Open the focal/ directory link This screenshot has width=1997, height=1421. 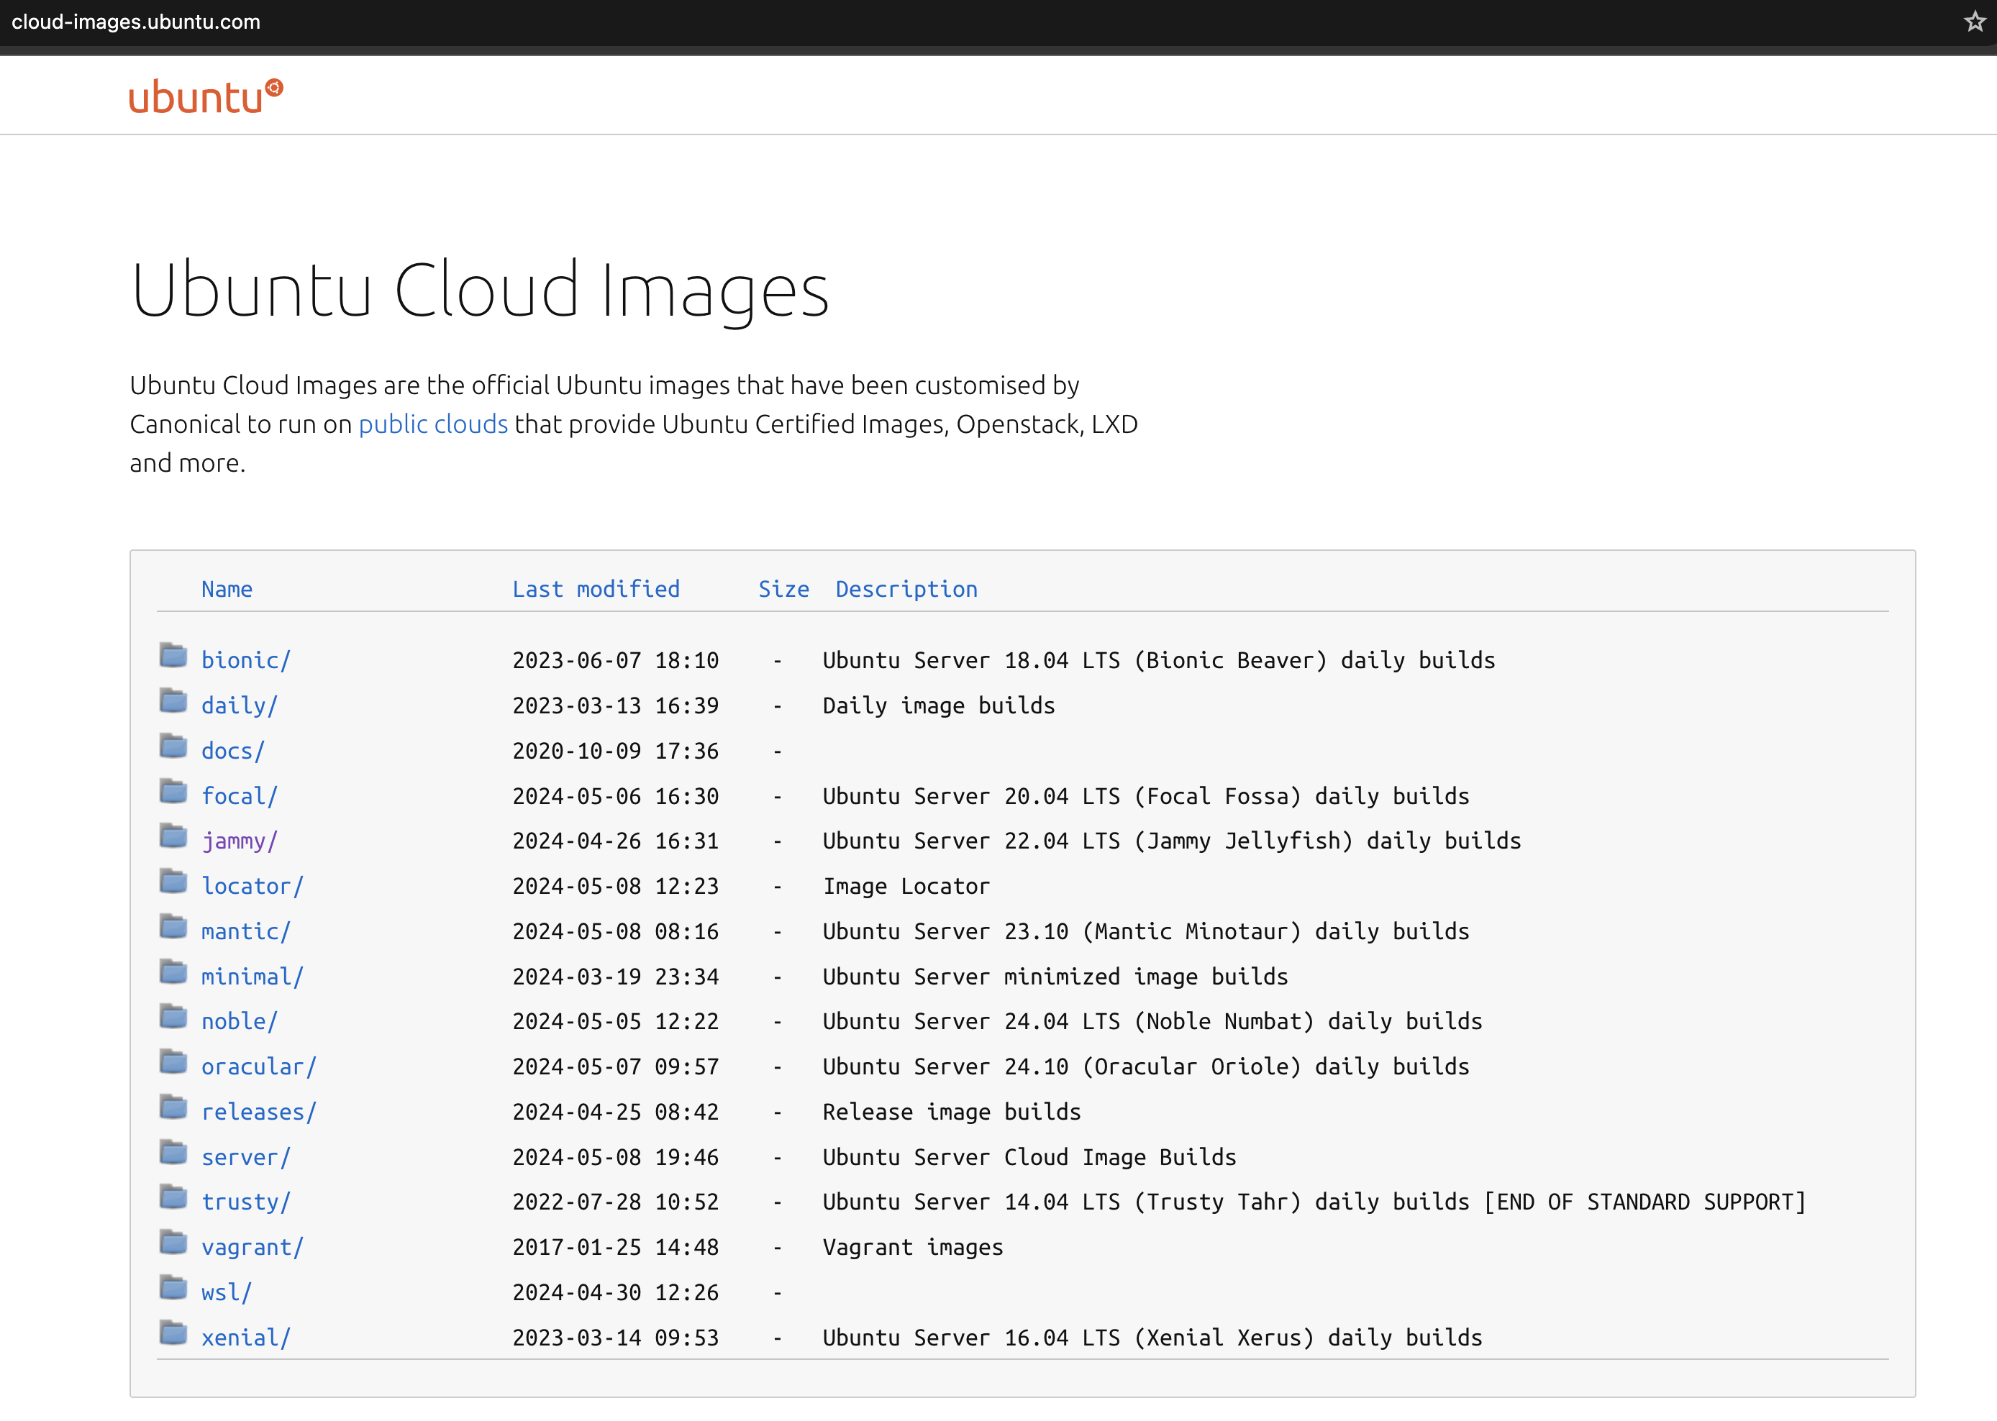[x=240, y=796]
